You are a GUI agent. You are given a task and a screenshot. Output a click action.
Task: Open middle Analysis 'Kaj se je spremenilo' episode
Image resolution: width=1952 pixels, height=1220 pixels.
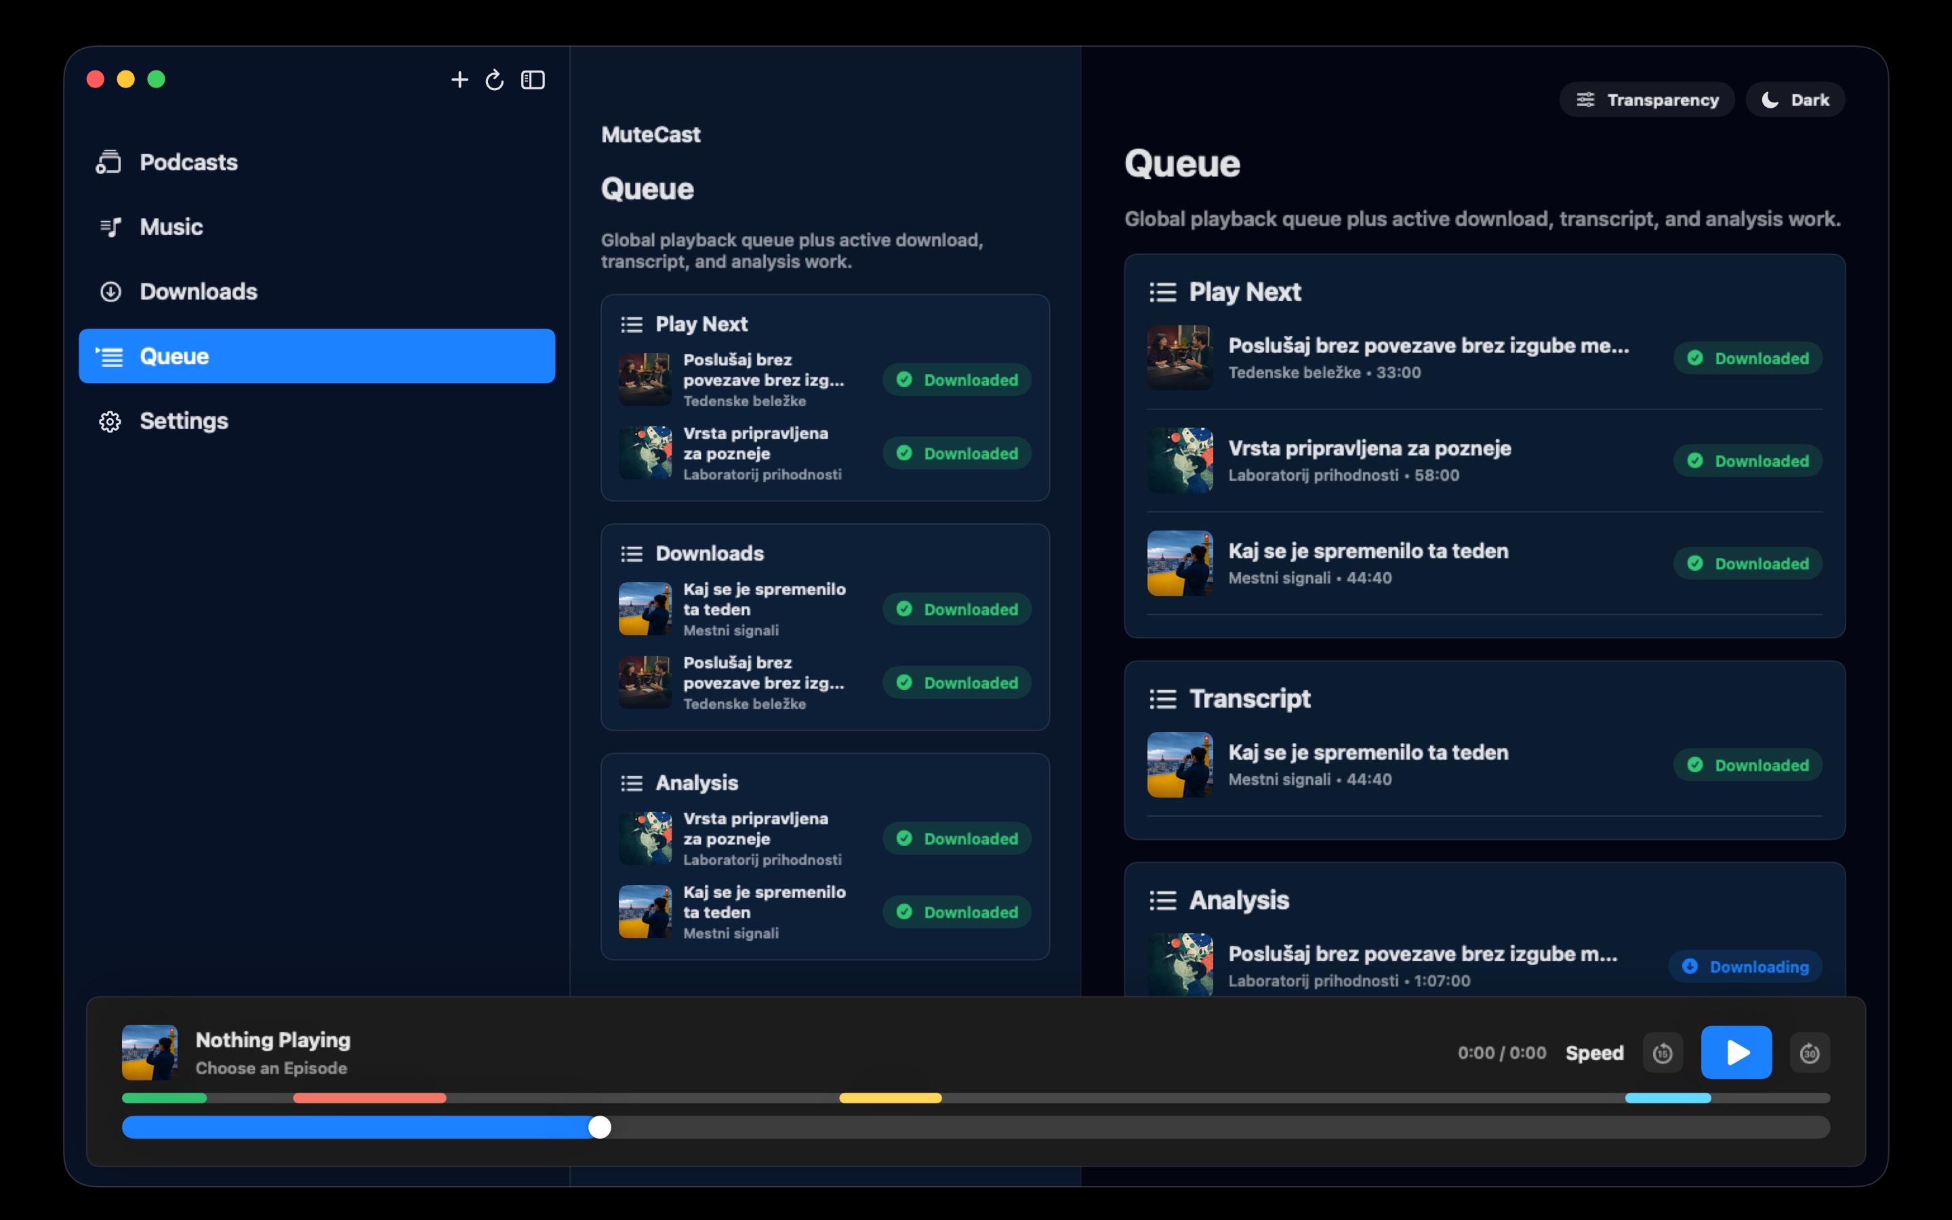824,912
